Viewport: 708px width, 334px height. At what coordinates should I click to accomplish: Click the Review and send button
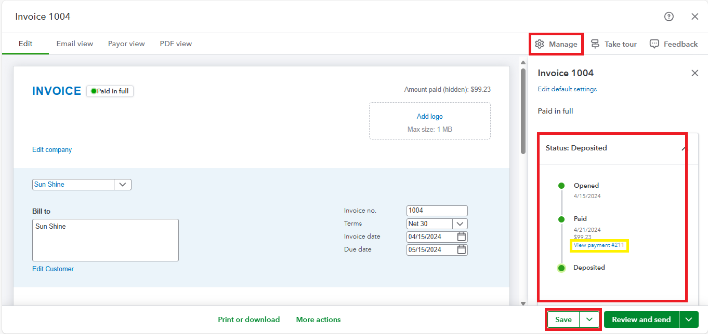[x=641, y=319]
